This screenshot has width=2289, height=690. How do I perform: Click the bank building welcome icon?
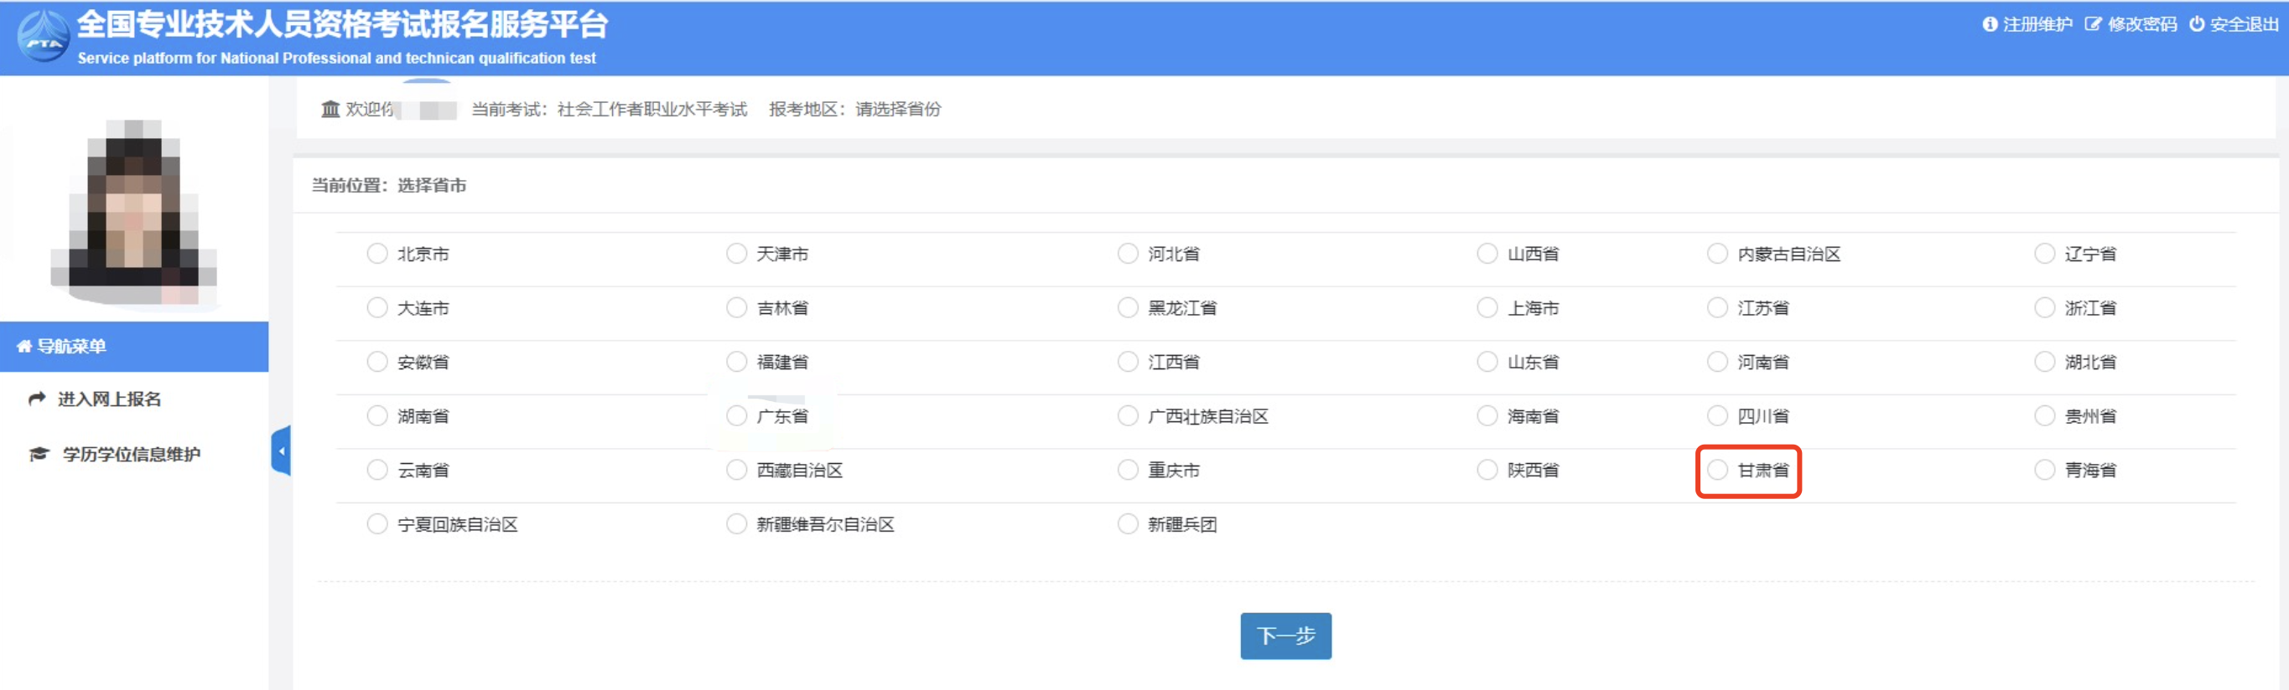click(x=330, y=109)
